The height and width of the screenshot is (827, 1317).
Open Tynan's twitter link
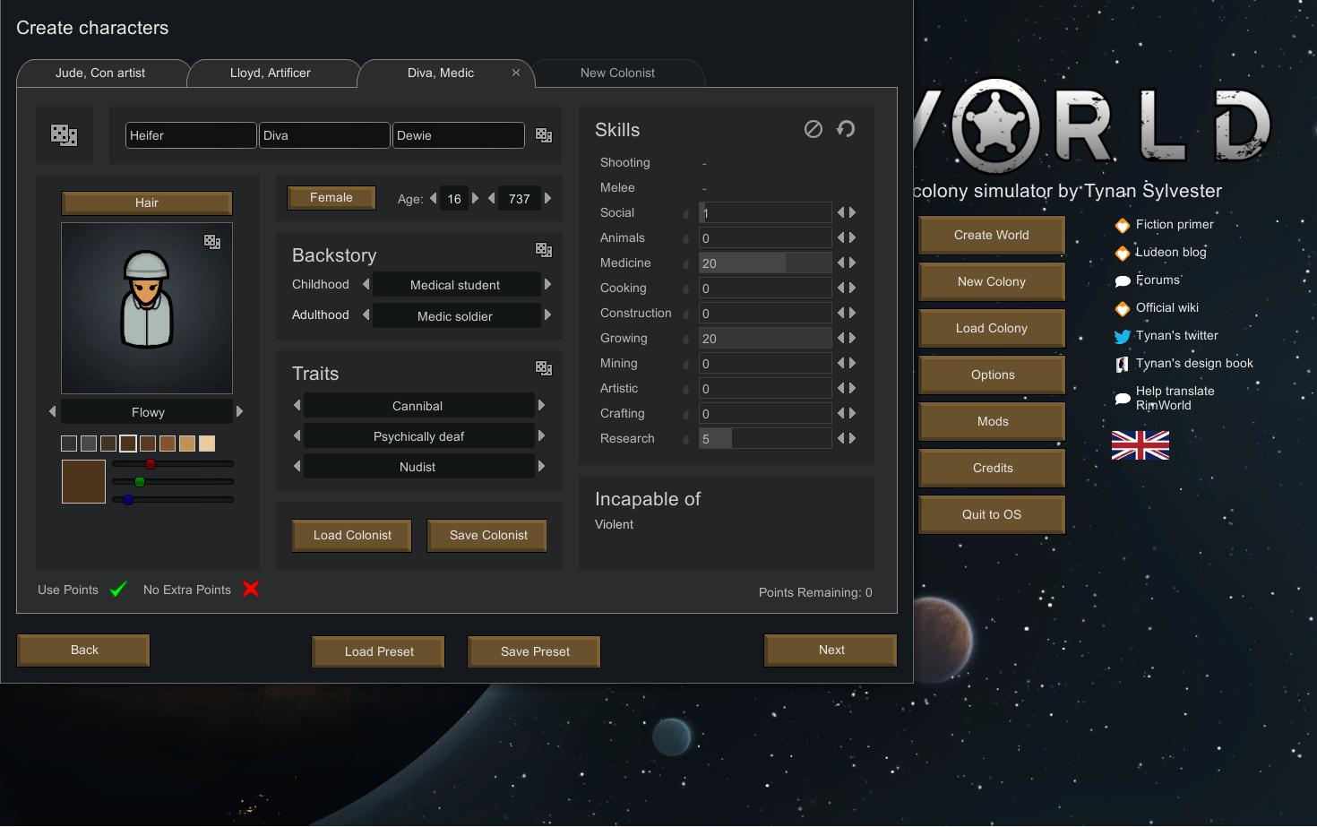pos(1166,336)
